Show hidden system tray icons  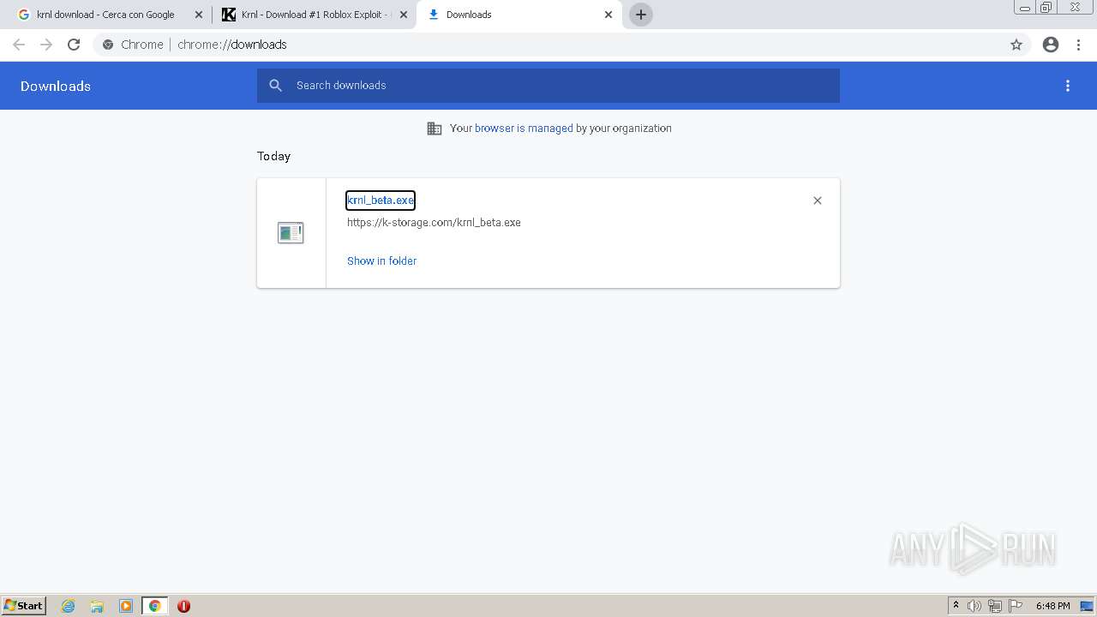click(x=956, y=606)
